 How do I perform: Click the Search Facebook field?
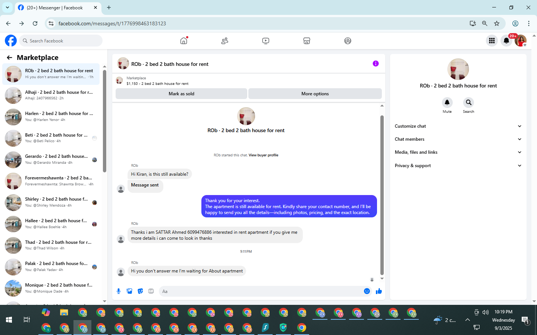(x=61, y=41)
